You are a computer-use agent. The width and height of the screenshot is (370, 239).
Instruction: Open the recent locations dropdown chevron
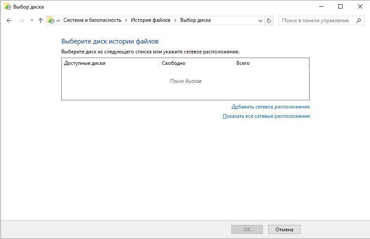[x=32, y=20]
